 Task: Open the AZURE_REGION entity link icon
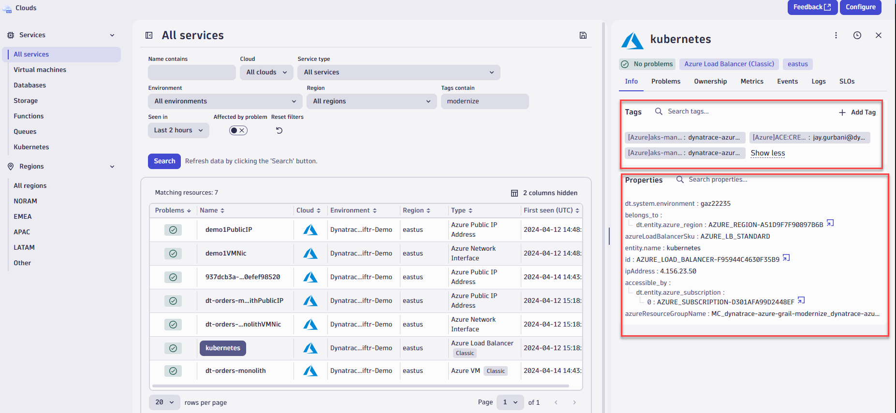(830, 223)
